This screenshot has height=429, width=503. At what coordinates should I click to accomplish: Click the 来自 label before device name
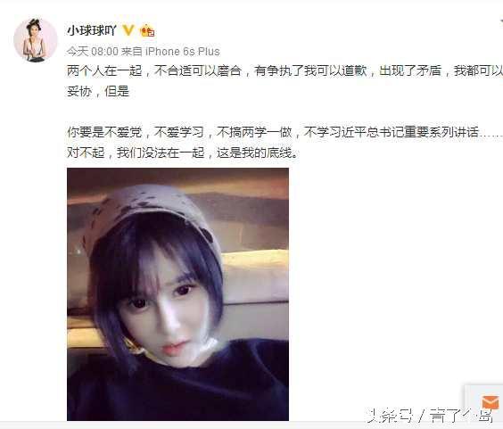132,52
